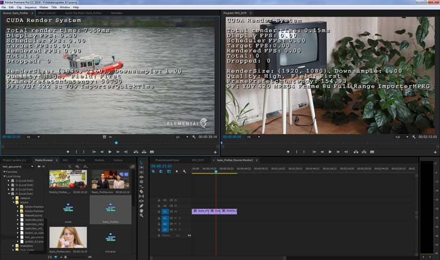
Task: Click Lift button in Program monitor
Action: 356,152
